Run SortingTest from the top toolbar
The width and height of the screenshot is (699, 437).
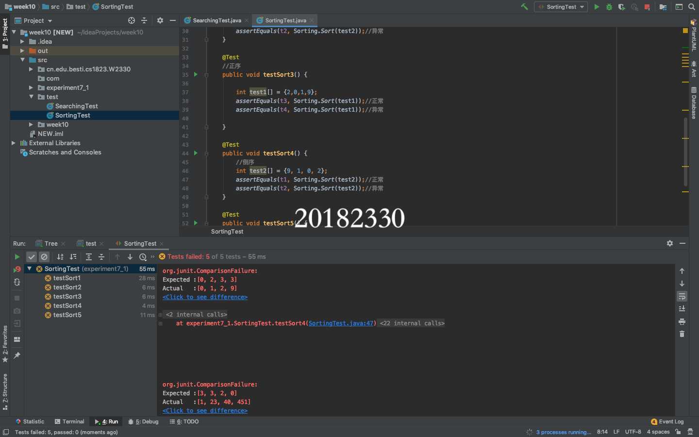(597, 7)
